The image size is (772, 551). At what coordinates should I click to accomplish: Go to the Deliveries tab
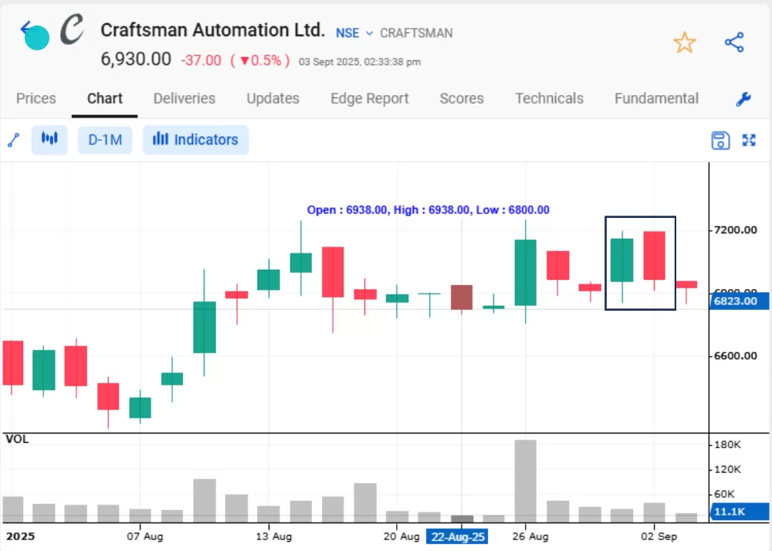coord(185,99)
